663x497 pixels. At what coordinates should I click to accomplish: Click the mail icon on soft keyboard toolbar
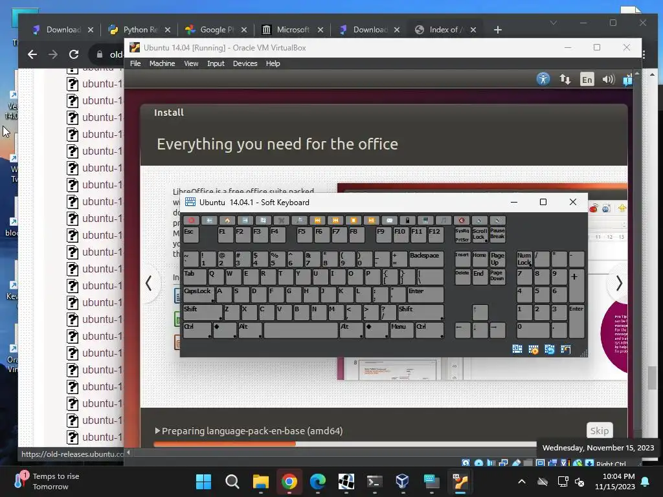point(389,220)
